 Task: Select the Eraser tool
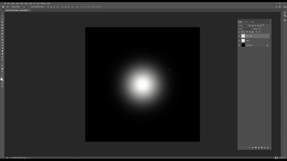point(2,46)
